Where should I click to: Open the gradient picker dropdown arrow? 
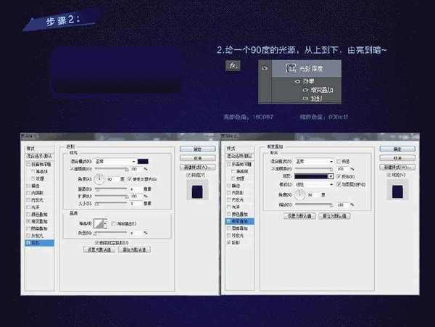pos(331,175)
